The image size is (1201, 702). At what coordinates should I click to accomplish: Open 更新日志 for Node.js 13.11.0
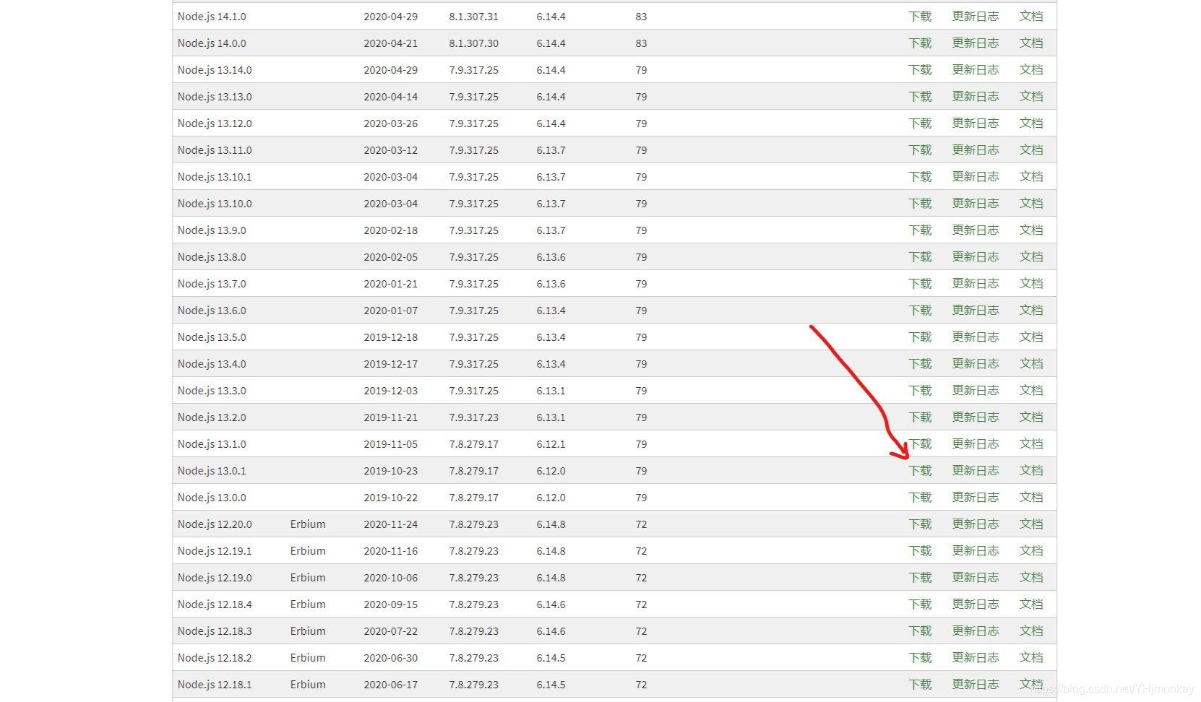click(x=976, y=150)
